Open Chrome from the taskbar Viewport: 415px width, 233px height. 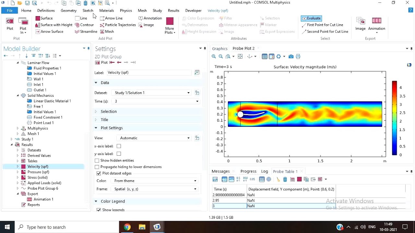coord(127,227)
